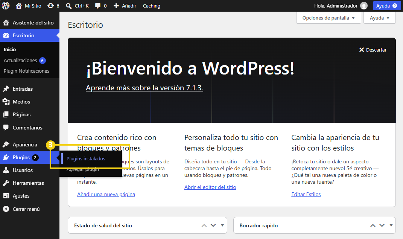Viewport: 403px width, 239px height.
Task: Select the Escritorio palette icon
Action: tap(6, 35)
